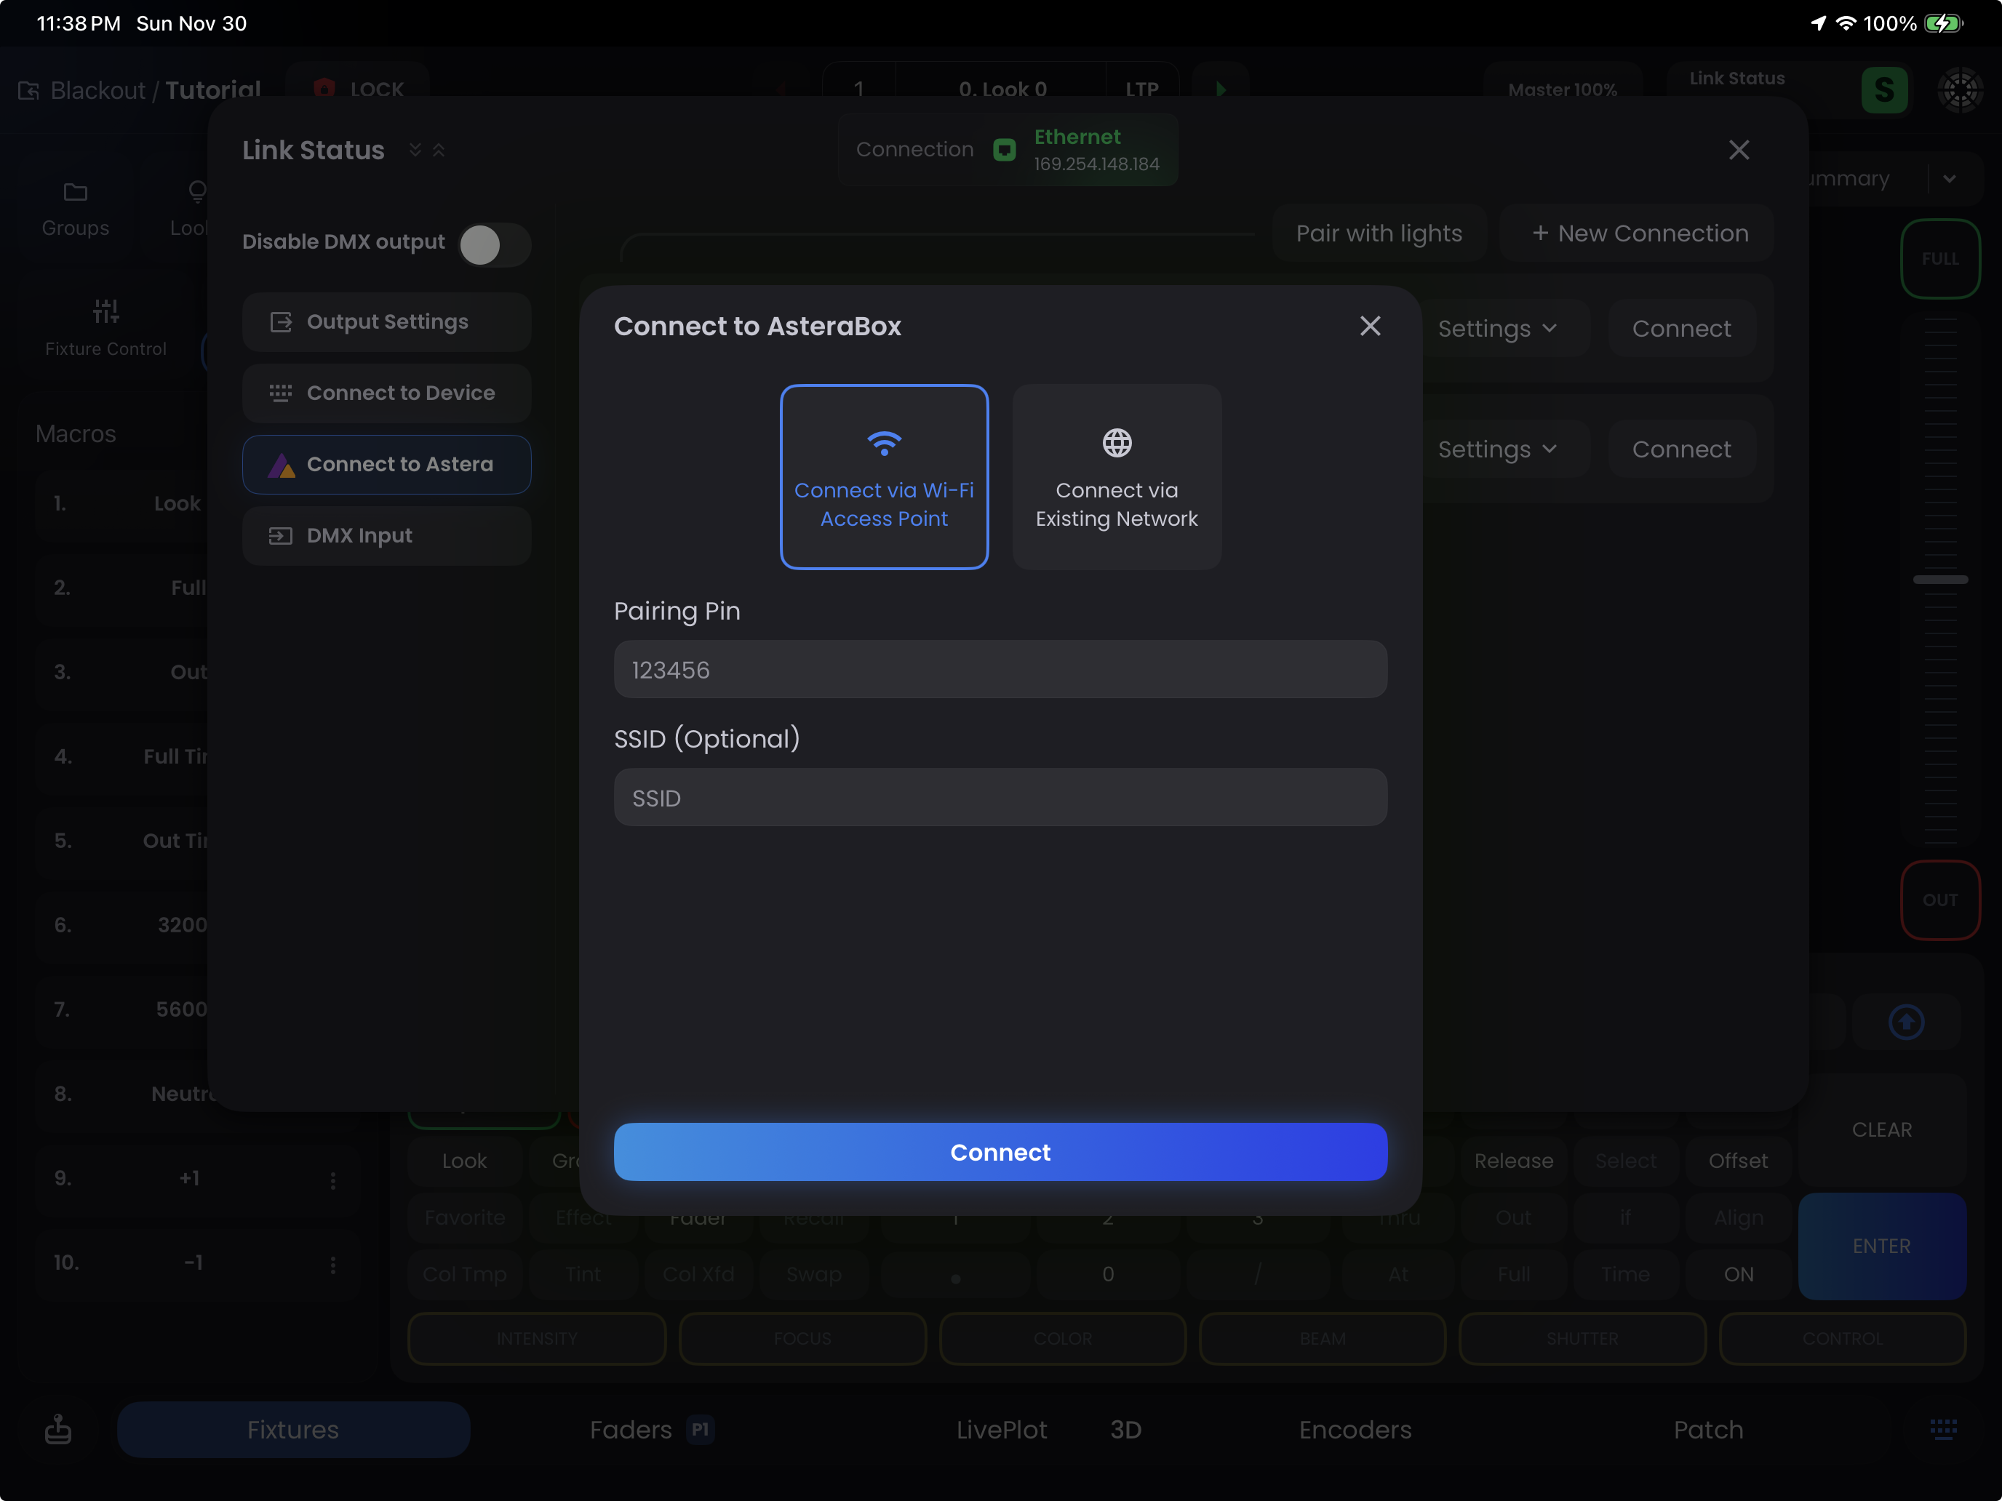This screenshot has height=1501, width=2002.
Task: Click the Astera triangle logo icon
Action: (x=282, y=465)
